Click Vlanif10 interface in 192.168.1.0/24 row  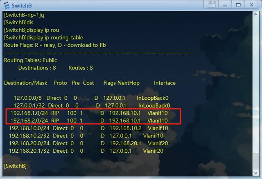click(x=158, y=113)
